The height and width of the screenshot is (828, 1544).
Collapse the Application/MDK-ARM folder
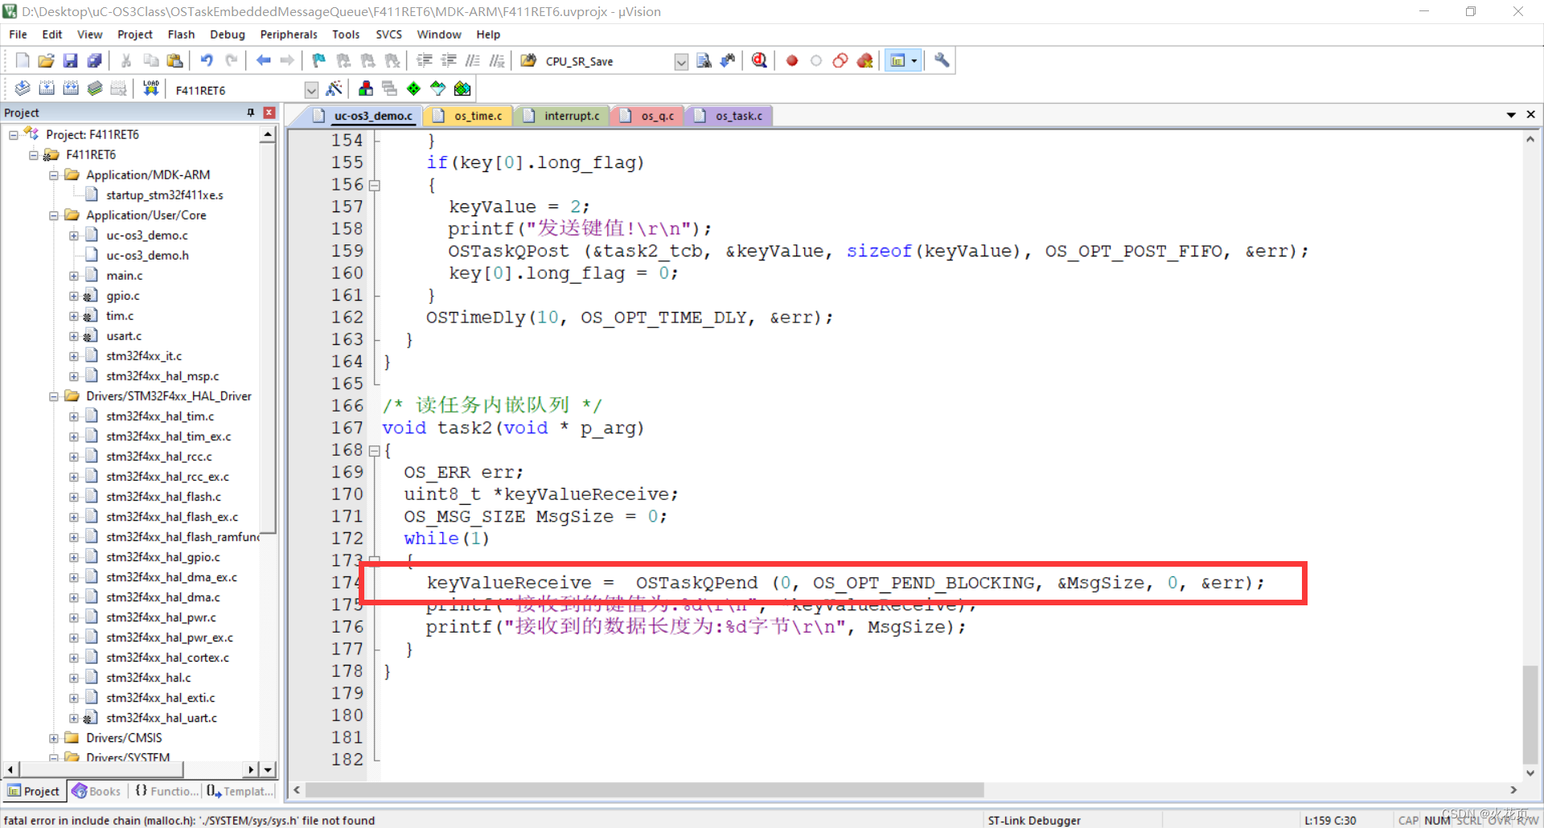(x=54, y=175)
